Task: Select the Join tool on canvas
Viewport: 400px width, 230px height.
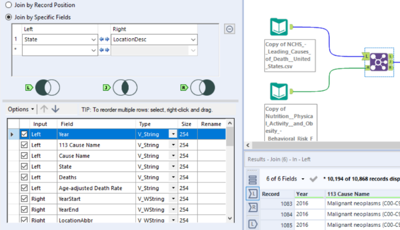Action: (x=379, y=62)
